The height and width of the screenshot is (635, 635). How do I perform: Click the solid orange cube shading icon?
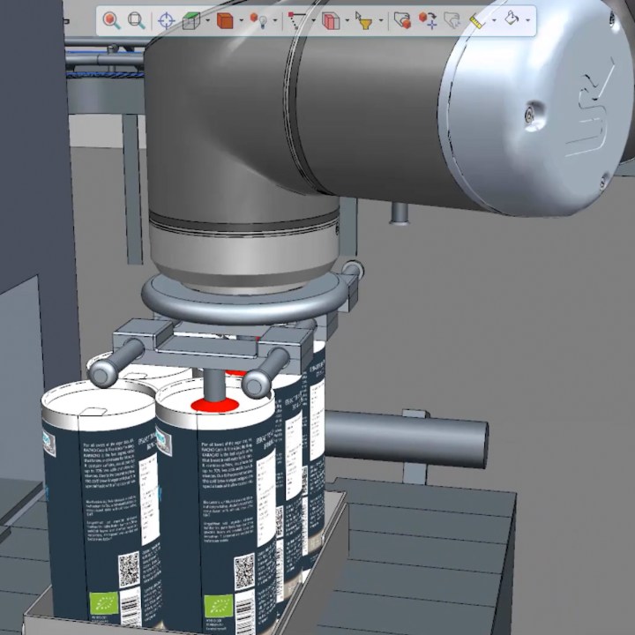coord(225,20)
